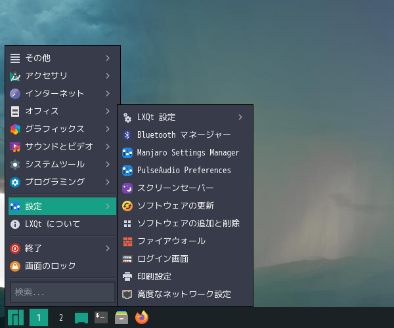Expand the インターネット submenu arrow
Image resolution: width=394 pixels, height=328 pixels.
click(x=108, y=94)
